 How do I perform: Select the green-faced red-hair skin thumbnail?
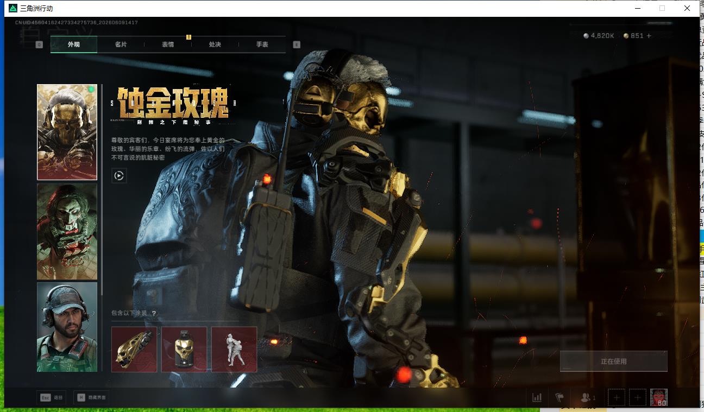click(67, 231)
